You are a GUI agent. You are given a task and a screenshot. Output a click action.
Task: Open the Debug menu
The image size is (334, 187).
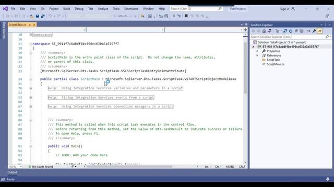click(79, 9)
